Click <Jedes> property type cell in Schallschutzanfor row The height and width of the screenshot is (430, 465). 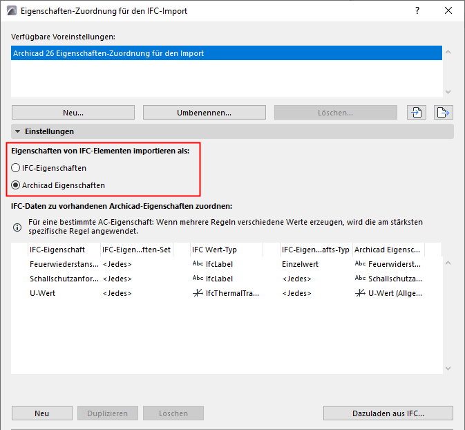pos(297,279)
